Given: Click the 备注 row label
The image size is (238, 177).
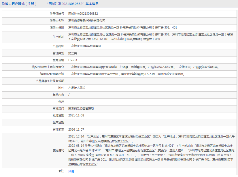Looking at the screenshot, I should pos(61,102).
